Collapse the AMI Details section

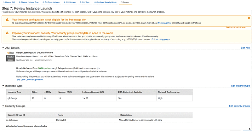pyautogui.click(x=3, y=48)
